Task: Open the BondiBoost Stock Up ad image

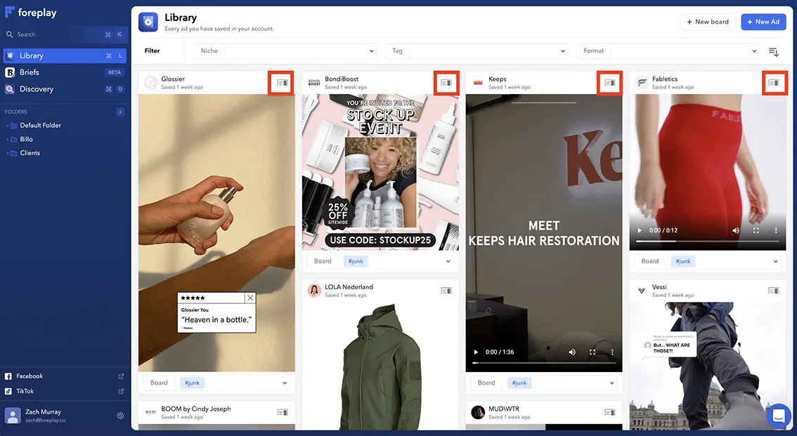Action: [x=380, y=172]
